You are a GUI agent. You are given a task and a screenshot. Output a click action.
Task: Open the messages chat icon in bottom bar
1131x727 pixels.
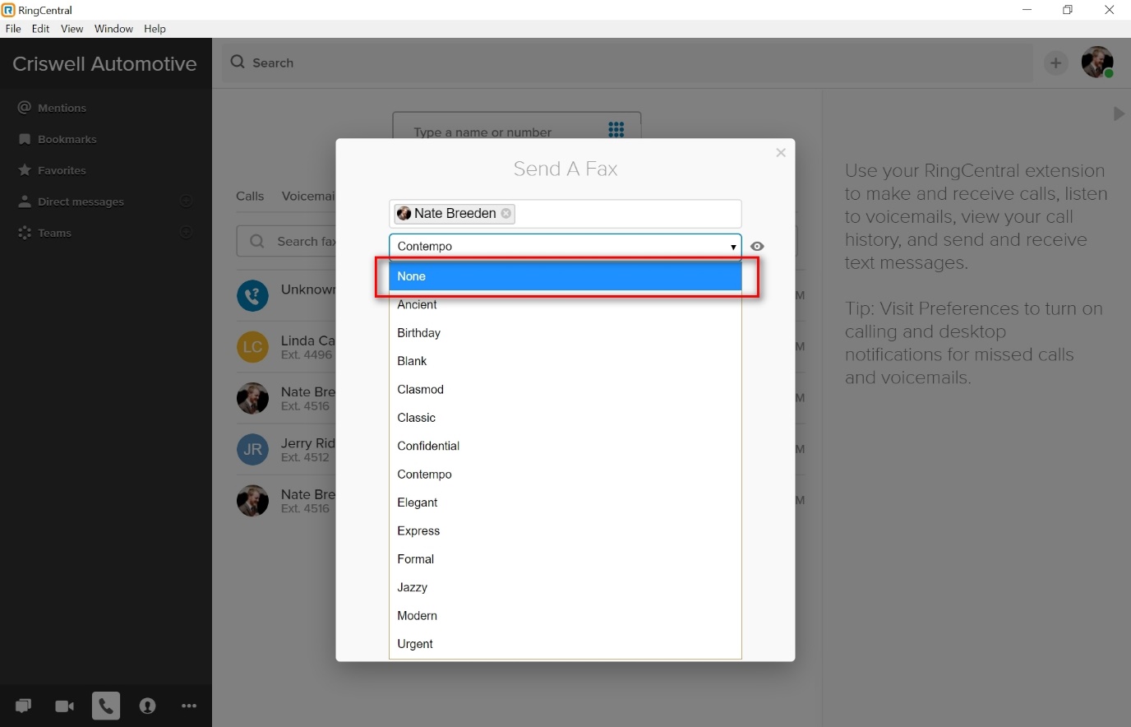tap(23, 706)
